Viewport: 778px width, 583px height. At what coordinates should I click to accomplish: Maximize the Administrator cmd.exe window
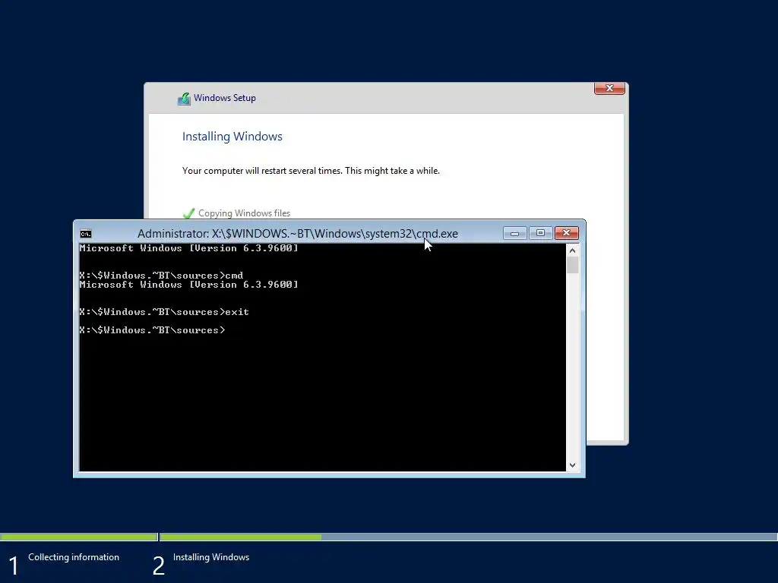pyautogui.click(x=540, y=233)
